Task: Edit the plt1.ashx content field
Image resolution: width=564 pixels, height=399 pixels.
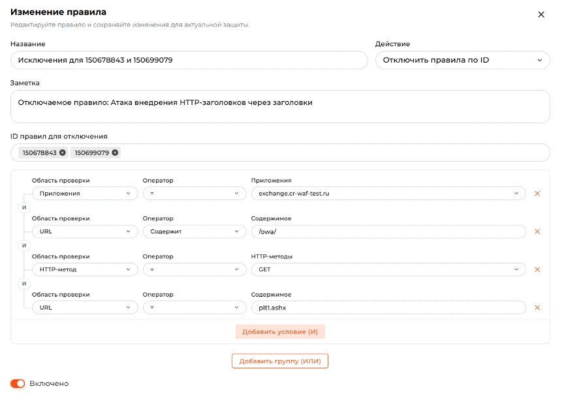Action: pos(388,308)
